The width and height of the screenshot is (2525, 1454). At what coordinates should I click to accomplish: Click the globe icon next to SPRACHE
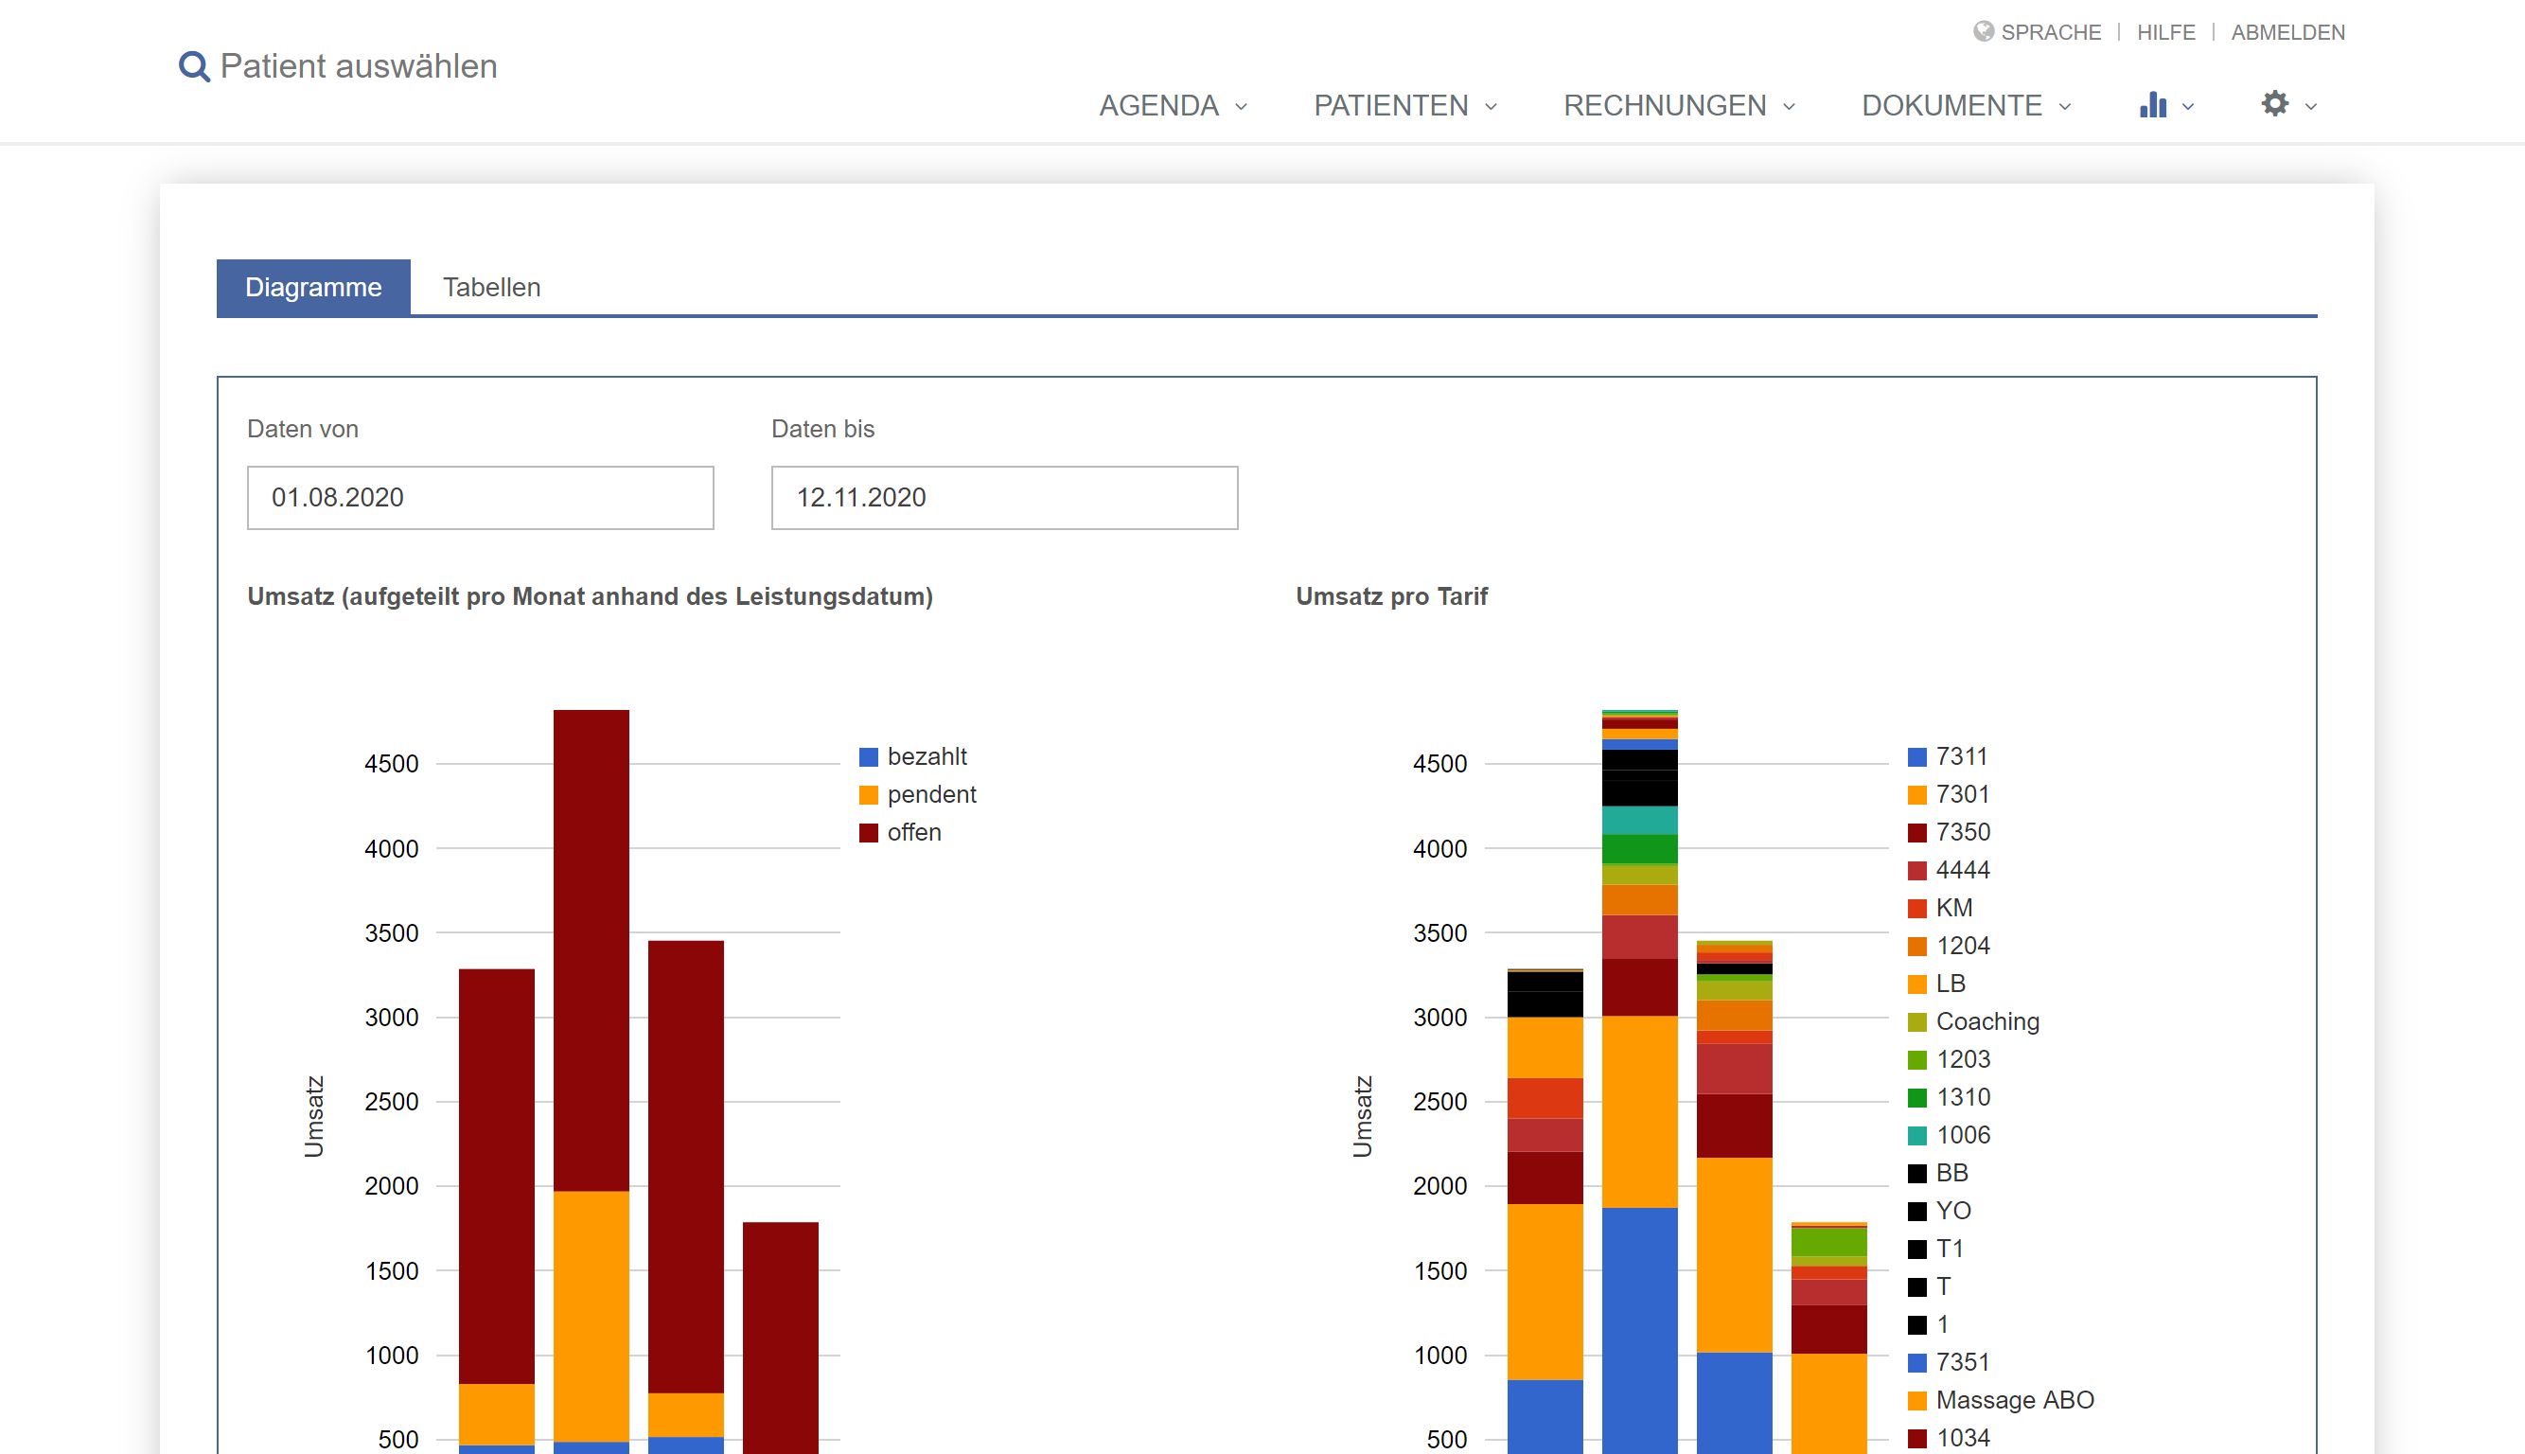[1983, 32]
